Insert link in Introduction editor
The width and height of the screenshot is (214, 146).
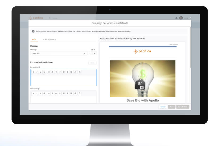75,72
